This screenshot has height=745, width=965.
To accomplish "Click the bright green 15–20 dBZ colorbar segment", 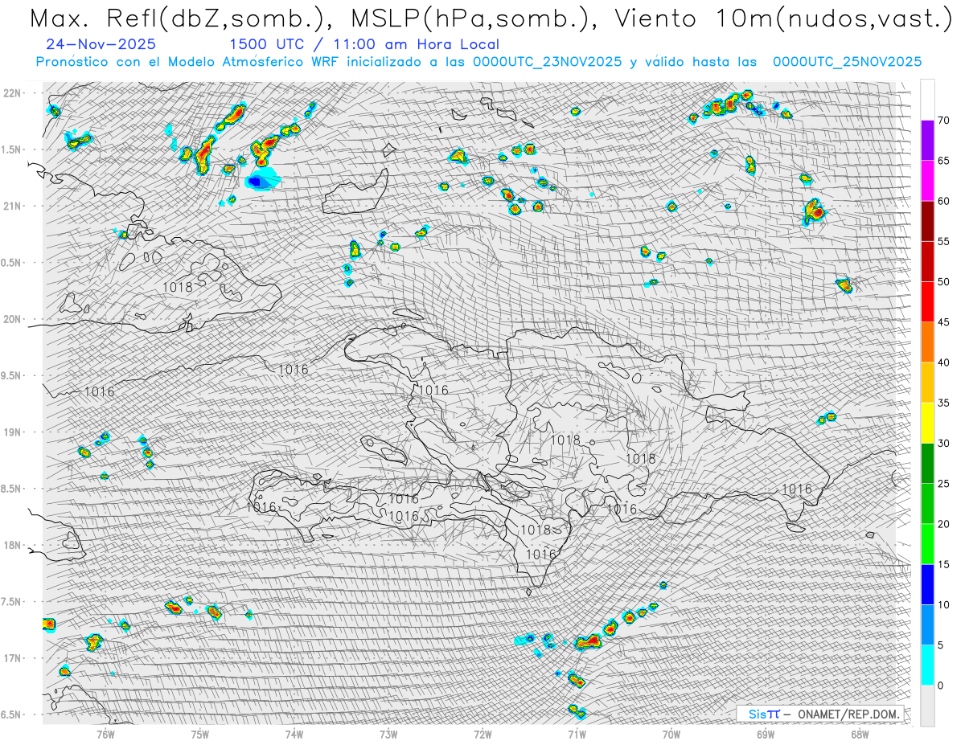I will click(927, 544).
